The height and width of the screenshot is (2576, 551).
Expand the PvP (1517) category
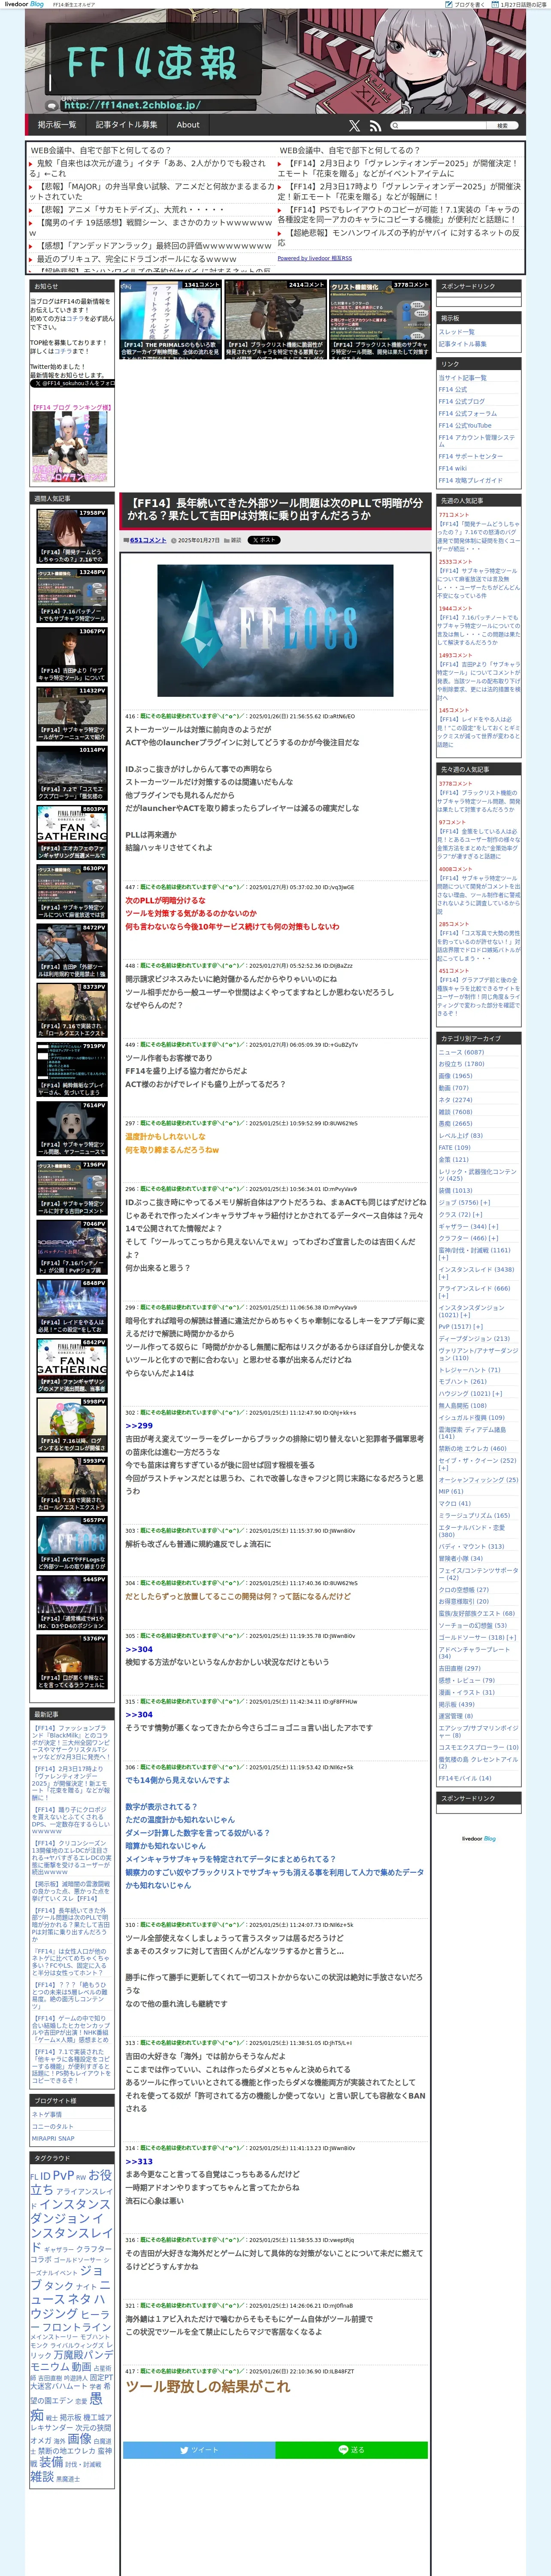[x=479, y=1327]
